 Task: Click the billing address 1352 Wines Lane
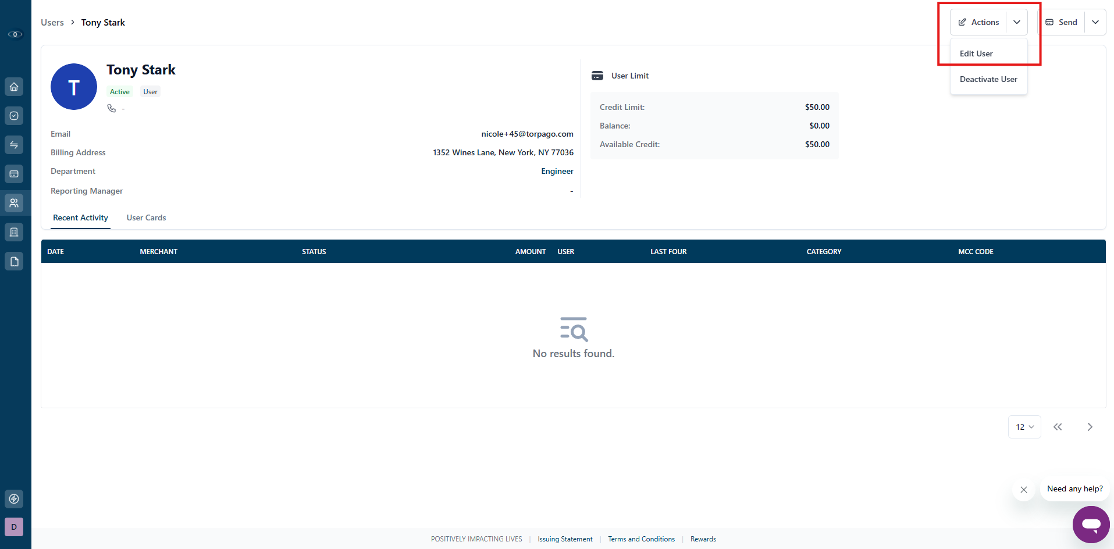click(x=503, y=152)
